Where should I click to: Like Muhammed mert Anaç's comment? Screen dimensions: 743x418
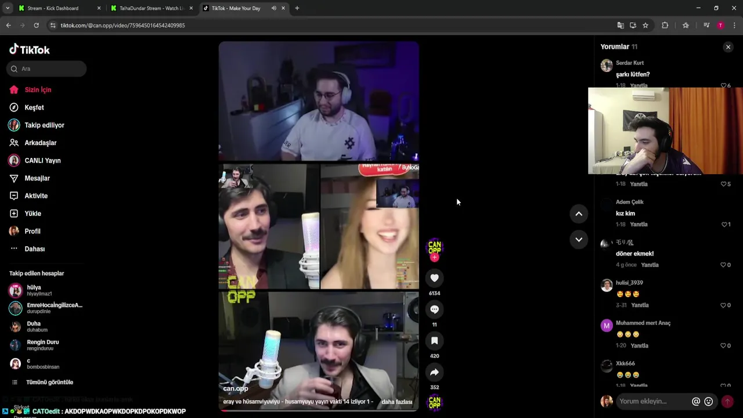pos(724,346)
